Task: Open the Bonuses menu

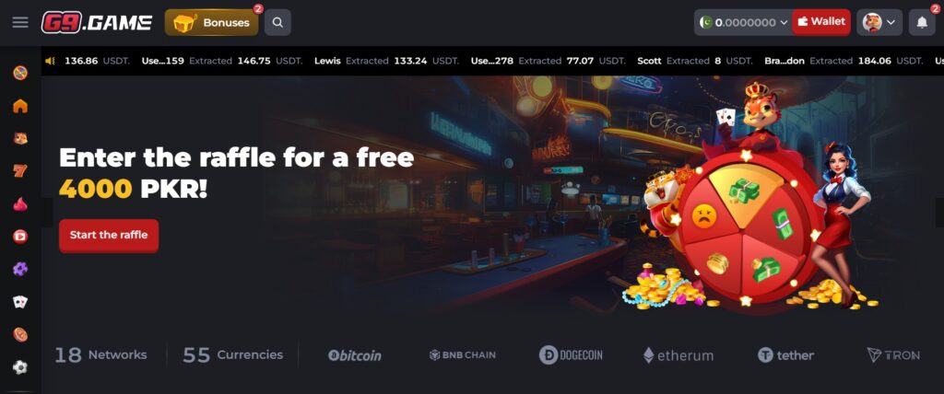Action: coord(211,22)
